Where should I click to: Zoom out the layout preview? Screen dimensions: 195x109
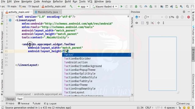coord(166,17)
